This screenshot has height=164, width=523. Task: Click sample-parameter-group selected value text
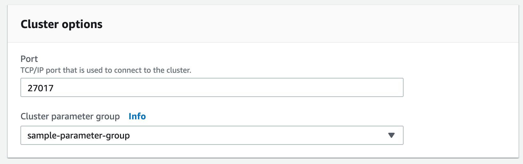[x=79, y=136]
